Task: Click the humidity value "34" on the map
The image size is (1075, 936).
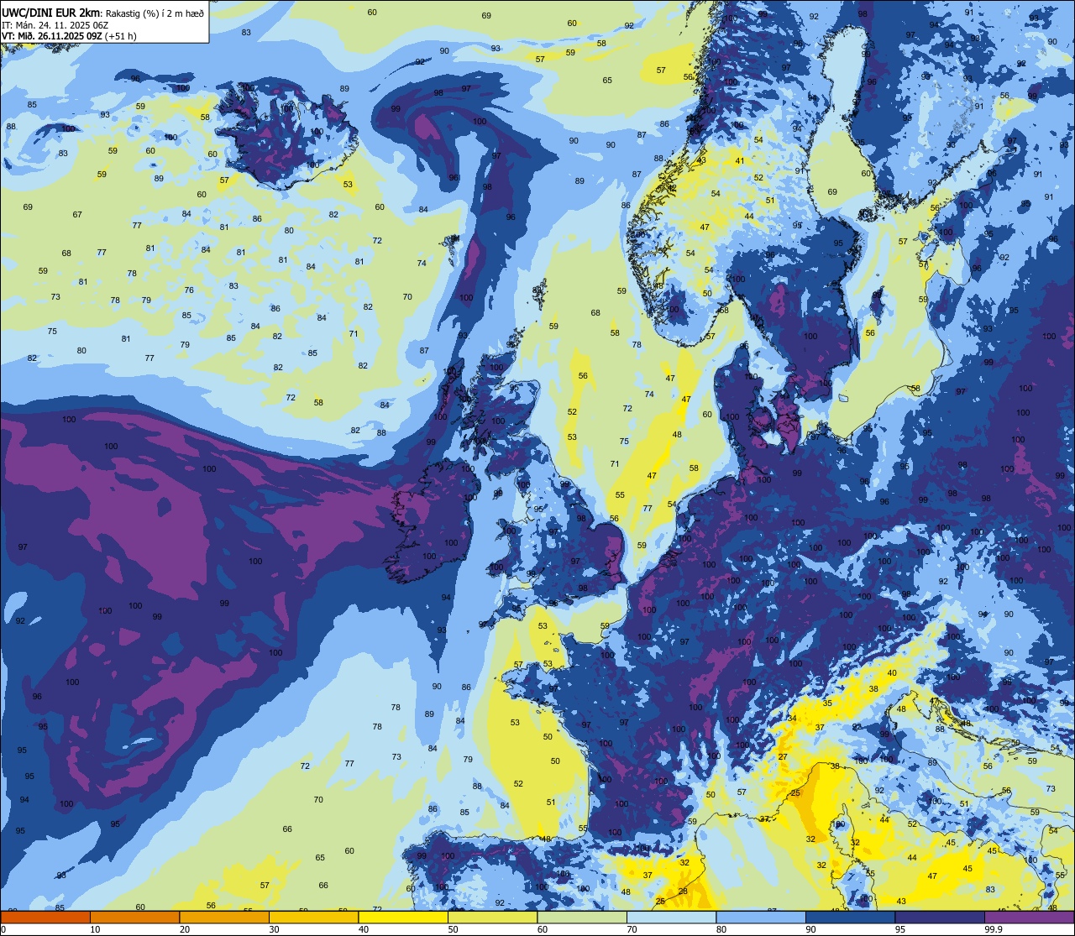Action: click(792, 718)
